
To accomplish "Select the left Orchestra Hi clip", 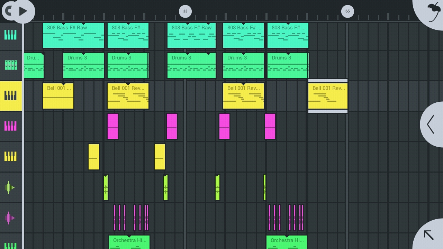I will [x=129, y=242].
